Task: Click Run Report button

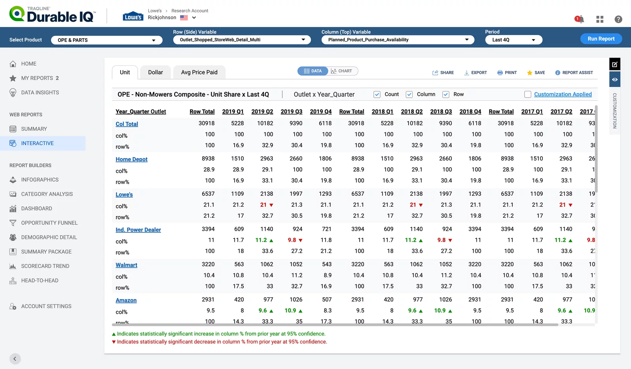Action: tap(601, 39)
